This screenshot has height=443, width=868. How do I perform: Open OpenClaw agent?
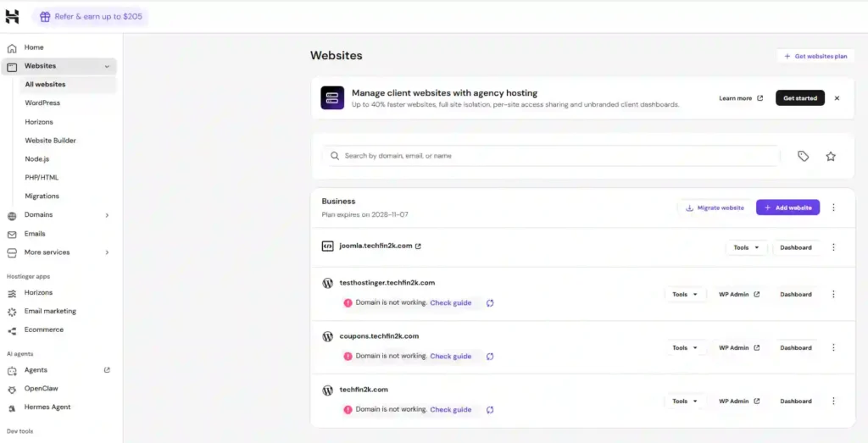tap(41, 388)
